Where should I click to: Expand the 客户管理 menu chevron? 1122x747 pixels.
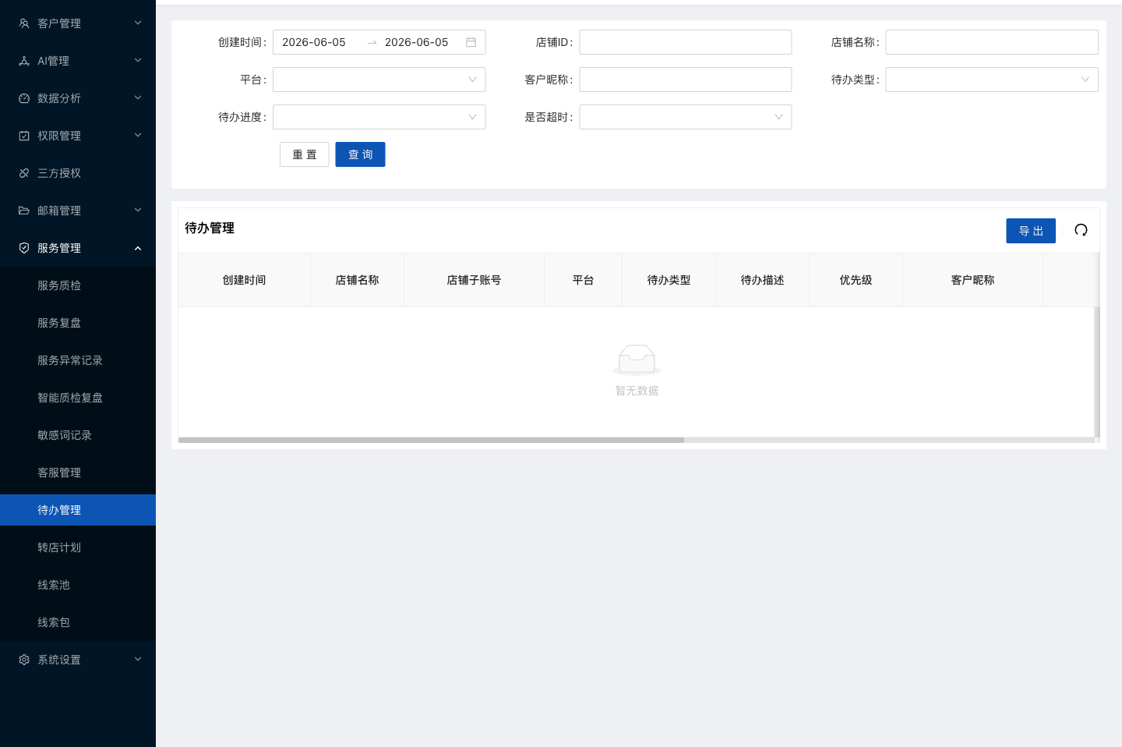pyautogui.click(x=138, y=23)
